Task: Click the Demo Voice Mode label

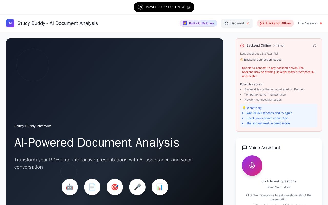Action: [279, 187]
